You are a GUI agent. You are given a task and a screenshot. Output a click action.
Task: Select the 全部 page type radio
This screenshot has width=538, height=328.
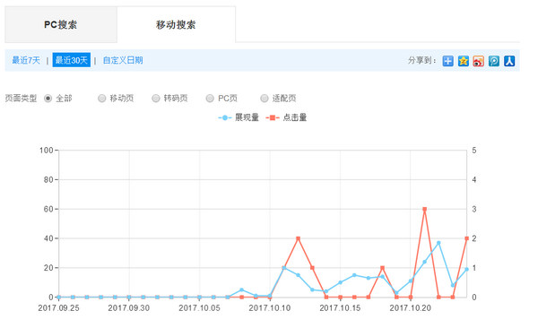tap(48, 99)
